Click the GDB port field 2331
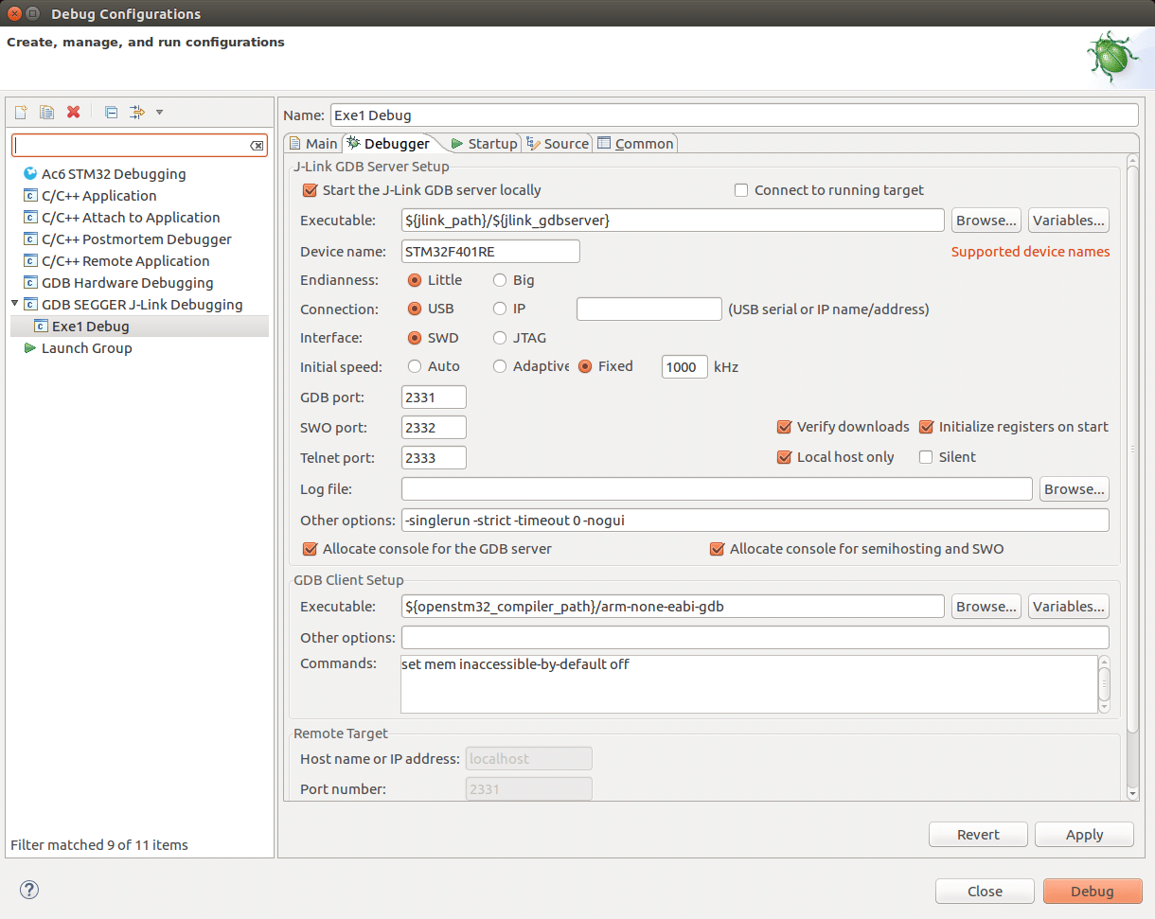The height and width of the screenshot is (919, 1155). pos(434,398)
